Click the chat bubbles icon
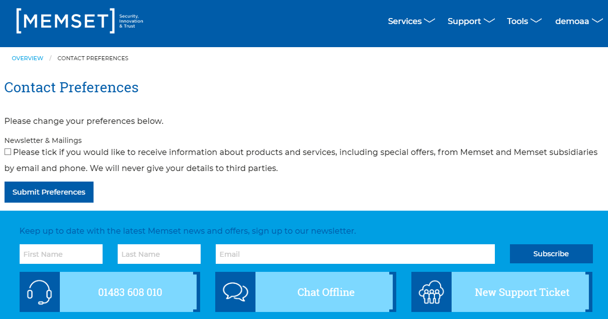 pyautogui.click(x=235, y=292)
